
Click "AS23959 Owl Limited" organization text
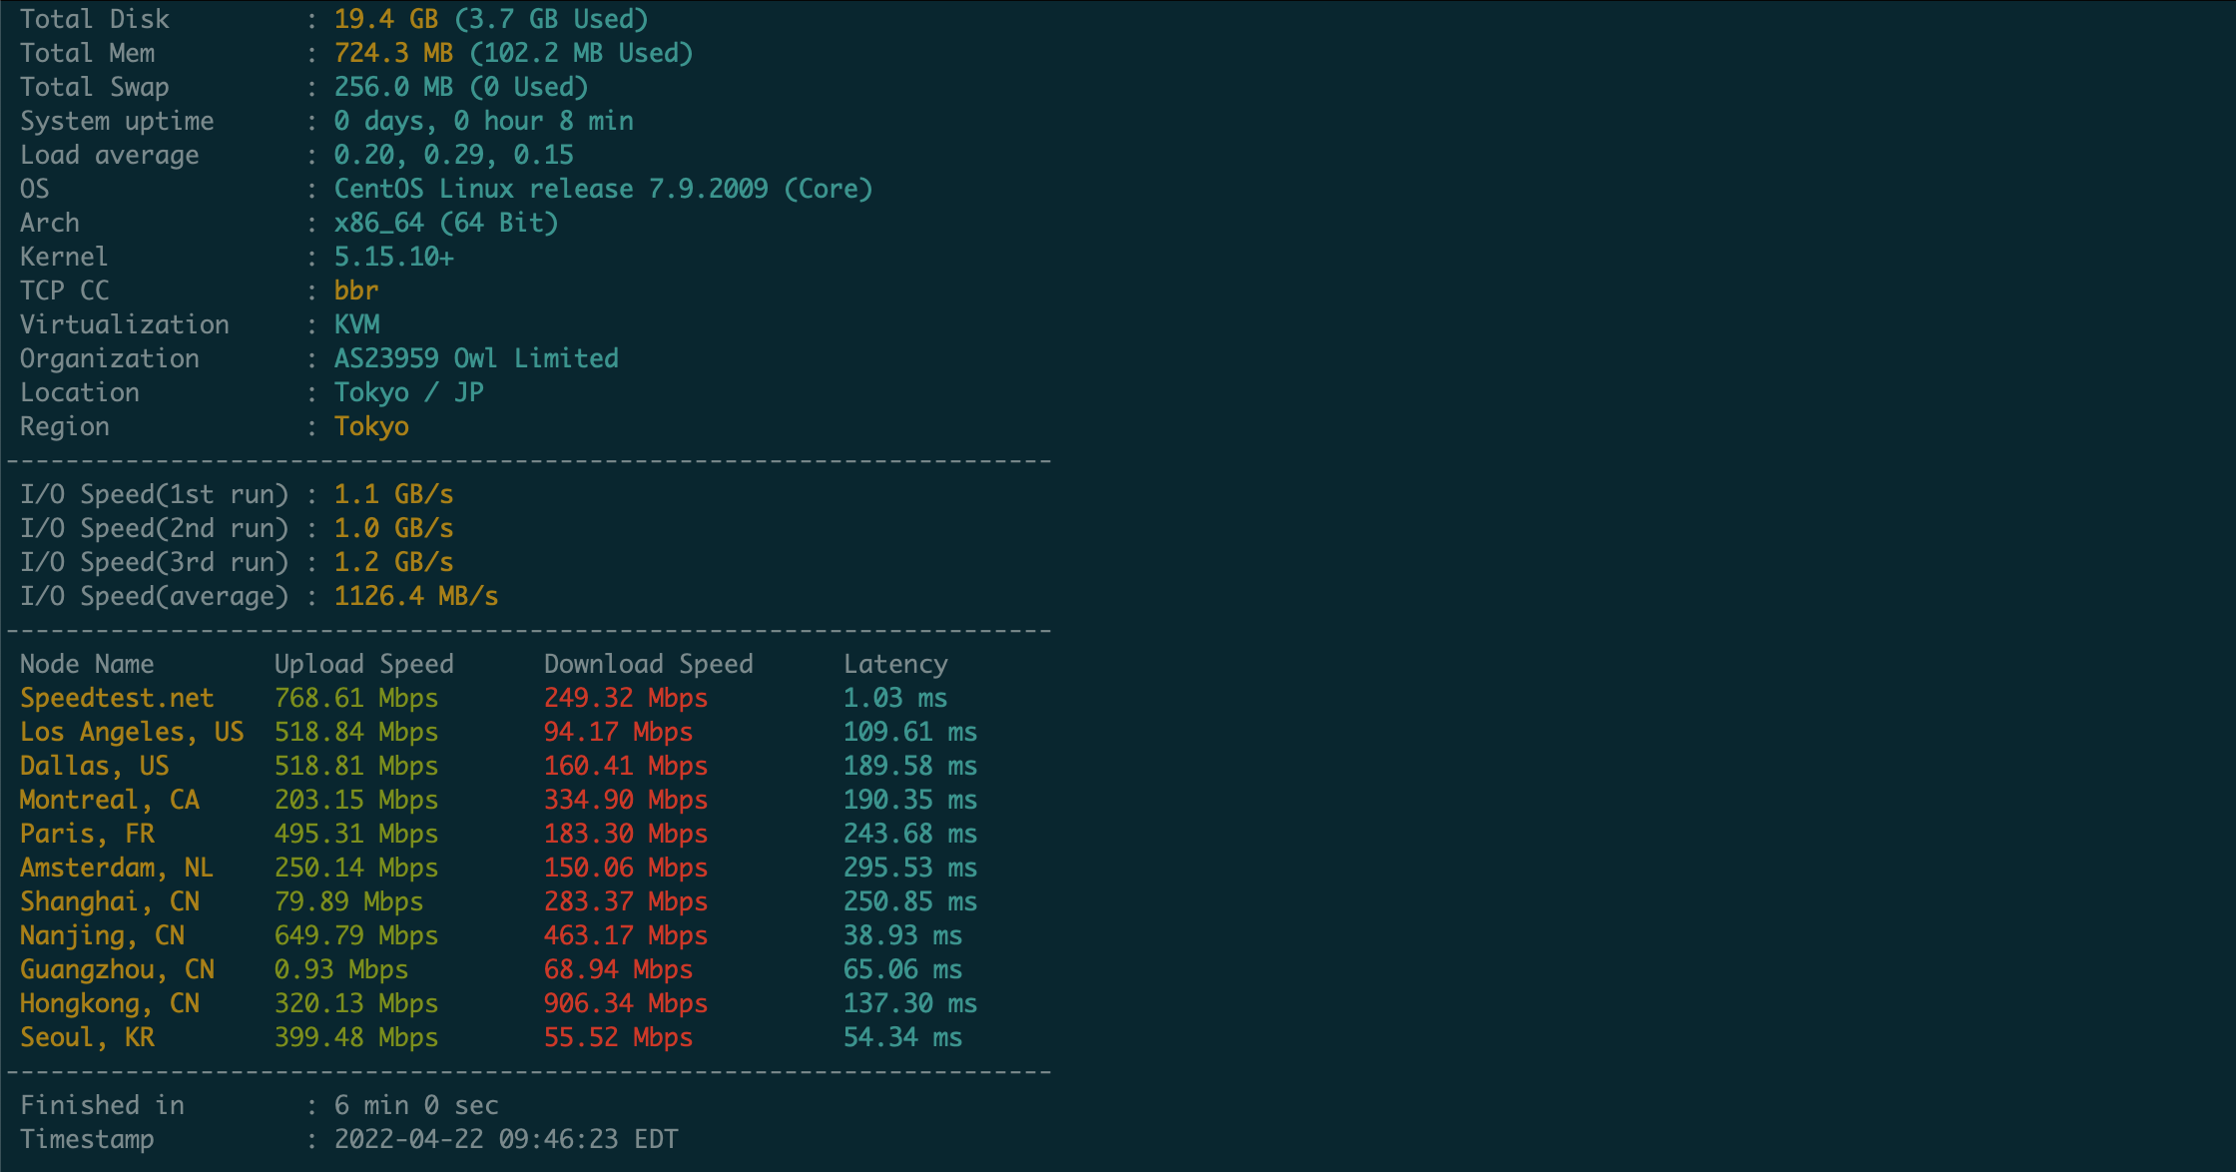coord(476,358)
